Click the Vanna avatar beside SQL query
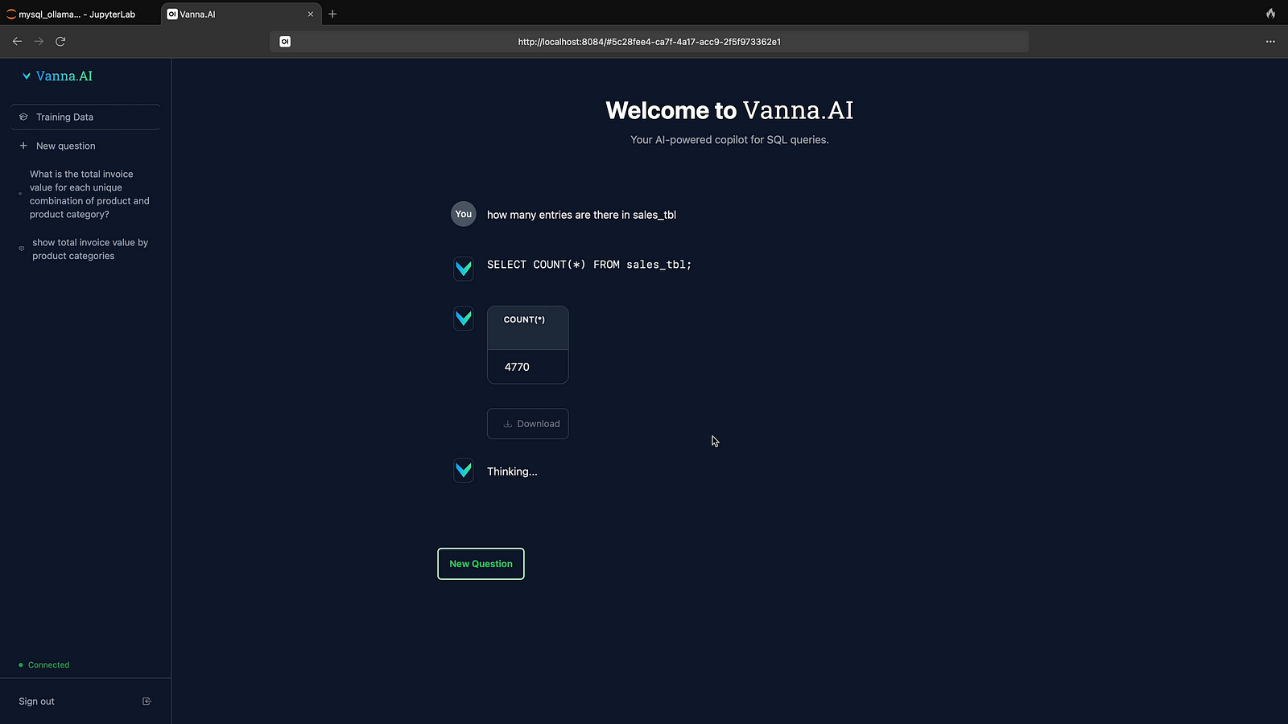Screen dimensions: 1288x724 464,268
